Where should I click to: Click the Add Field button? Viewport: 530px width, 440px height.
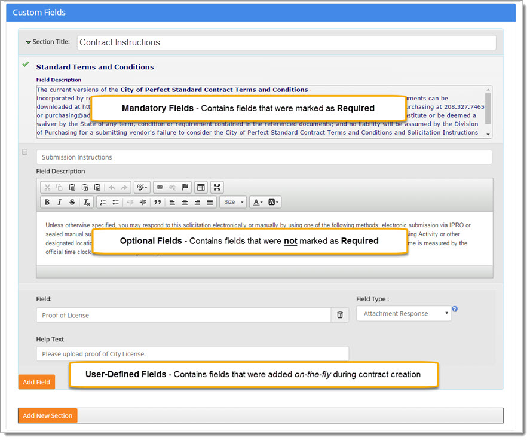coord(36,381)
